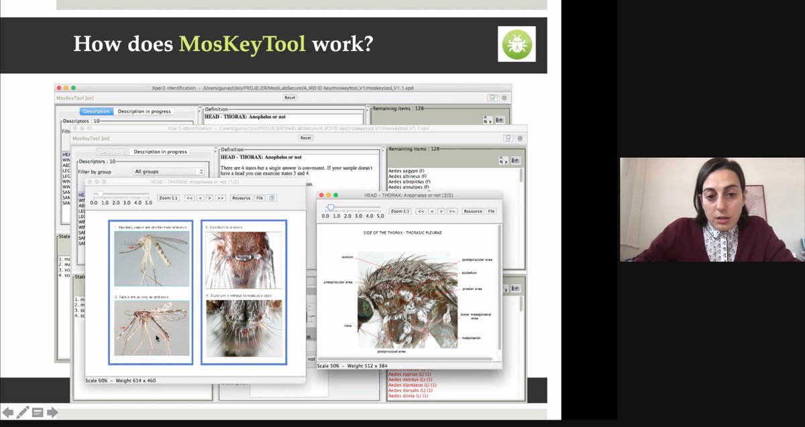Click the image view icon in back Remaining items panel
This screenshot has height=427, width=805.
(498, 120)
